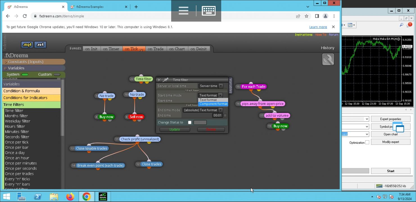Switch to the on Init event tab

91,49
